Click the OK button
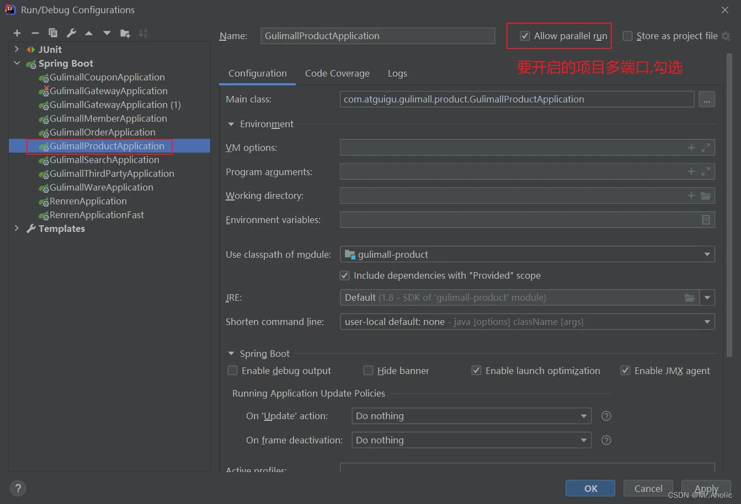 [590, 488]
